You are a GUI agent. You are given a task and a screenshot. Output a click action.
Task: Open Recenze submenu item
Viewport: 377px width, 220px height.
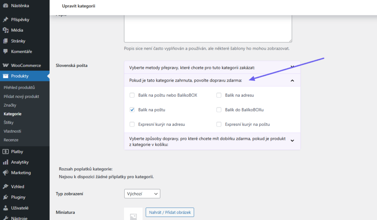(x=11, y=140)
